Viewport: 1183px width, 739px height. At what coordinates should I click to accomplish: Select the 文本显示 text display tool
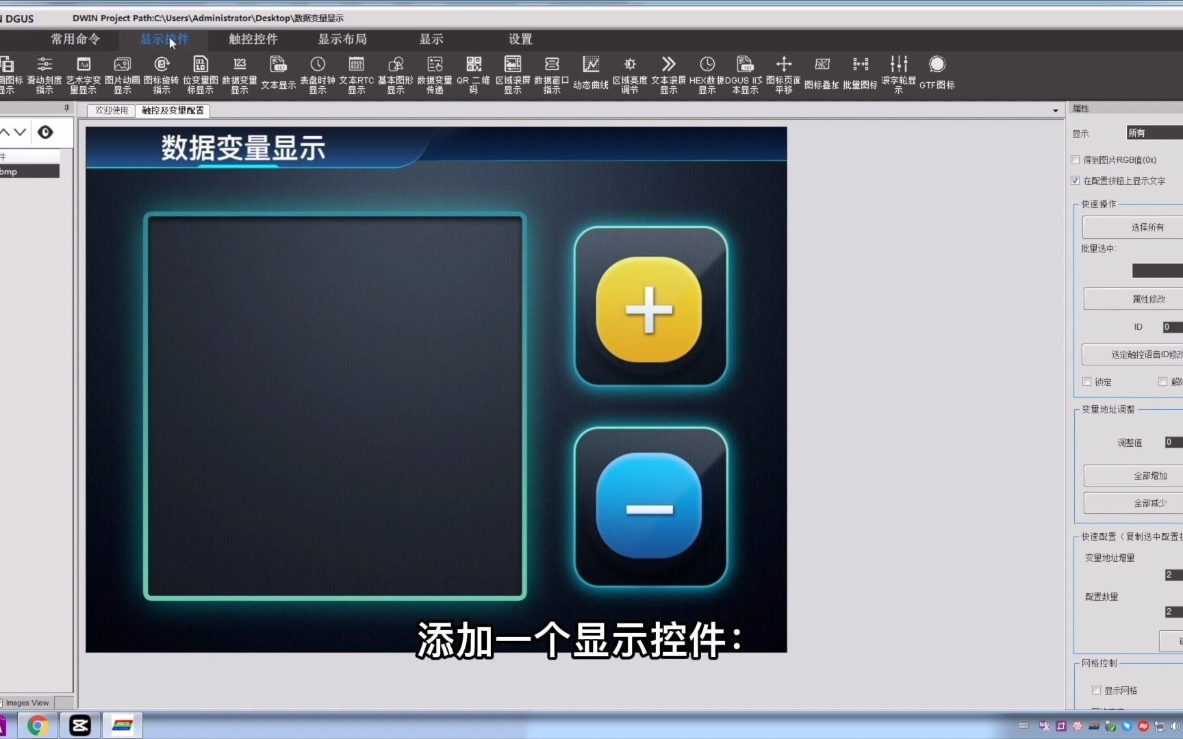278,73
